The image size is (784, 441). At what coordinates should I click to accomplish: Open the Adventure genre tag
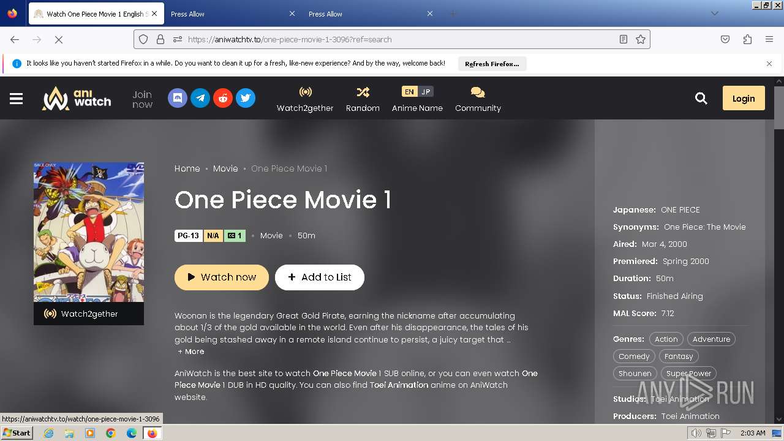point(711,339)
